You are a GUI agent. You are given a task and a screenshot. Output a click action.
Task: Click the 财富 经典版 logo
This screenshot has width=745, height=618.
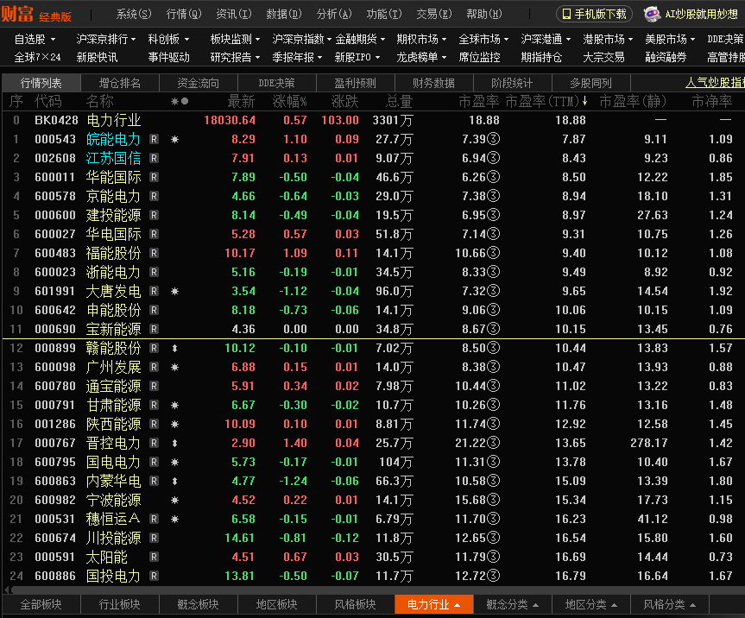click(36, 14)
